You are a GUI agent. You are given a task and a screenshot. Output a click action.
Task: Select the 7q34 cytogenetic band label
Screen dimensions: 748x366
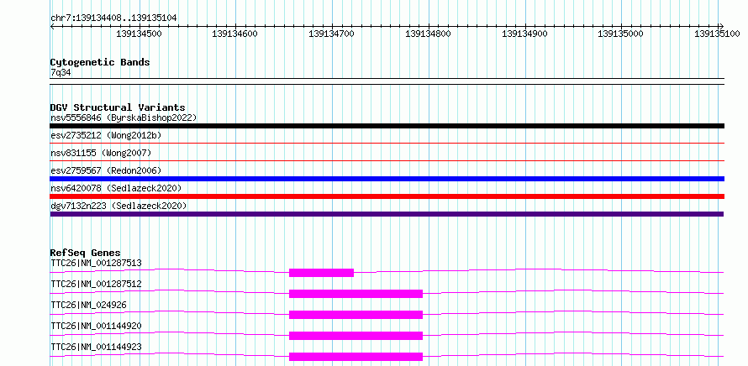click(61, 72)
